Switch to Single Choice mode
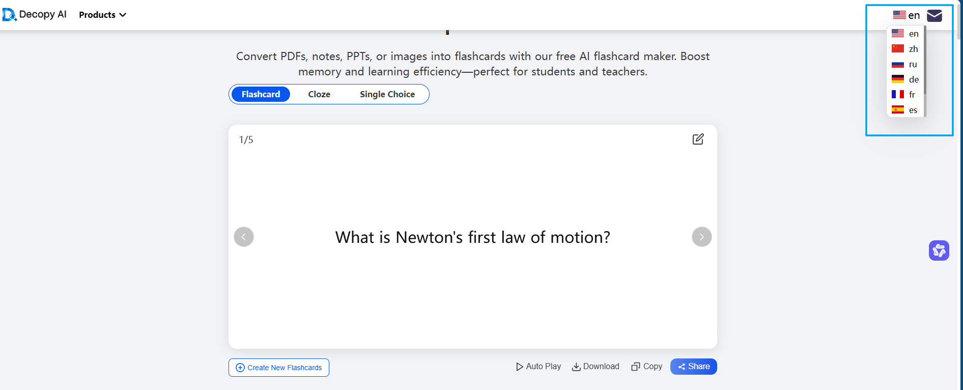 pos(387,94)
